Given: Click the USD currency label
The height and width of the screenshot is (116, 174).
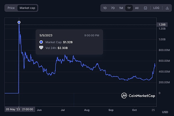Looking at the screenshot, I should (x=165, y=112).
